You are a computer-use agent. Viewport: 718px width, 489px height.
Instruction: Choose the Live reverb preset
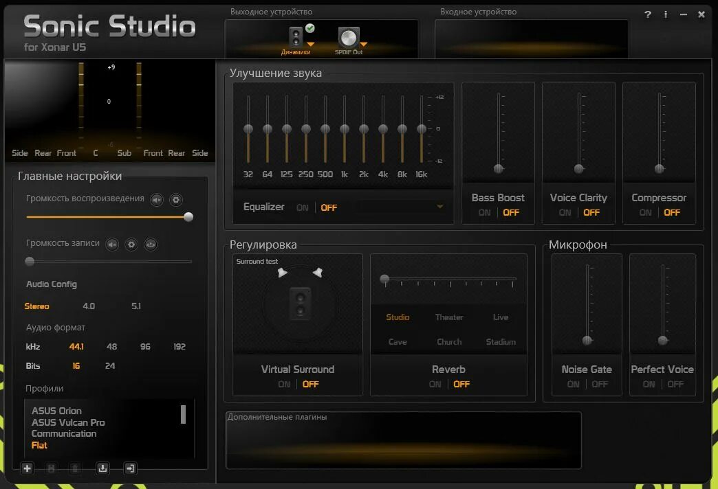[x=501, y=317]
